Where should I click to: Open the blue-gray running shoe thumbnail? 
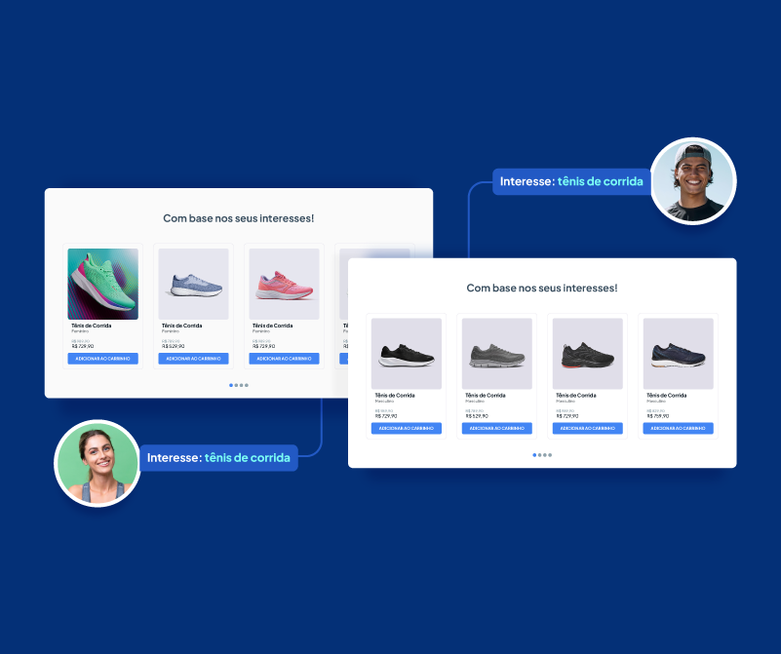click(x=193, y=284)
